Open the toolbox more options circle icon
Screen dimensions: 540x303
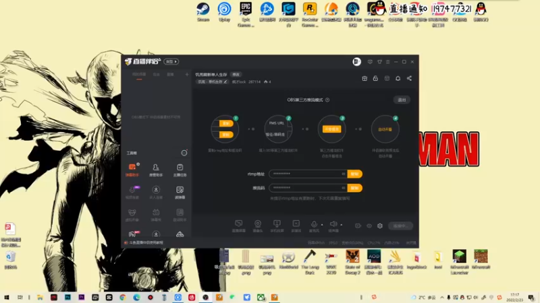click(184, 153)
